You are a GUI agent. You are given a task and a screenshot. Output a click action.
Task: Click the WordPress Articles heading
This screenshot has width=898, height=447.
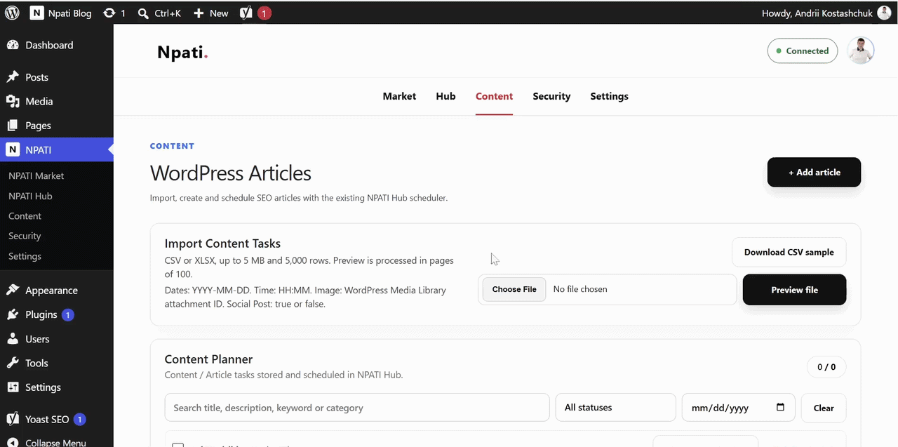(231, 173)
